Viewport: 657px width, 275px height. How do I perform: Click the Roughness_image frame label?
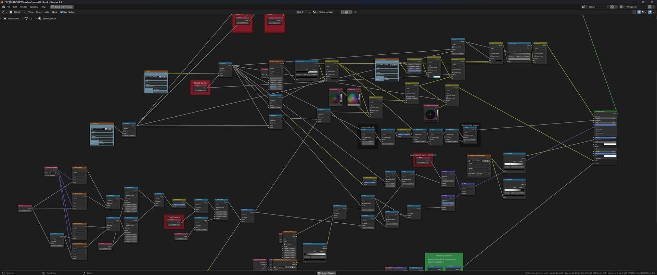tap(470, 125)
